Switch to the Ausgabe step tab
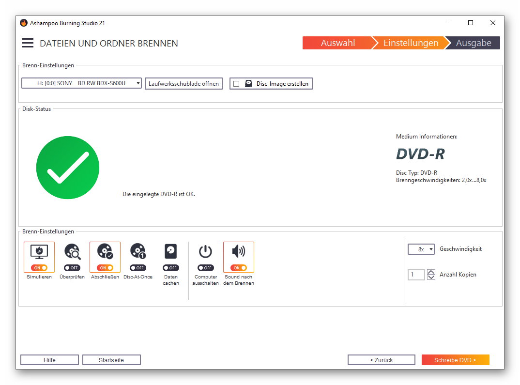 473,43
